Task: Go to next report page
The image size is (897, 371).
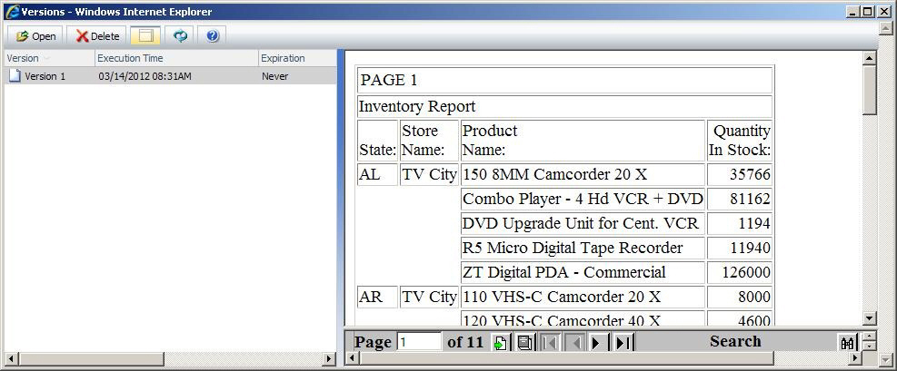Action: click(x=597, y=343)
